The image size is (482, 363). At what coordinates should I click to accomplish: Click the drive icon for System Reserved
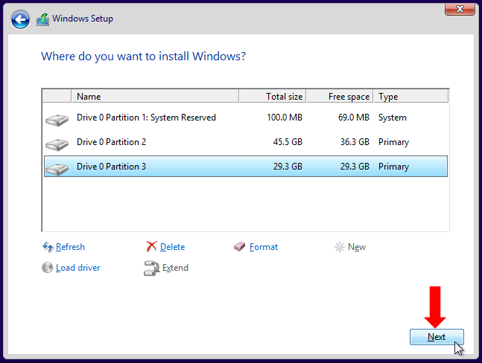(x=57, y=120)
